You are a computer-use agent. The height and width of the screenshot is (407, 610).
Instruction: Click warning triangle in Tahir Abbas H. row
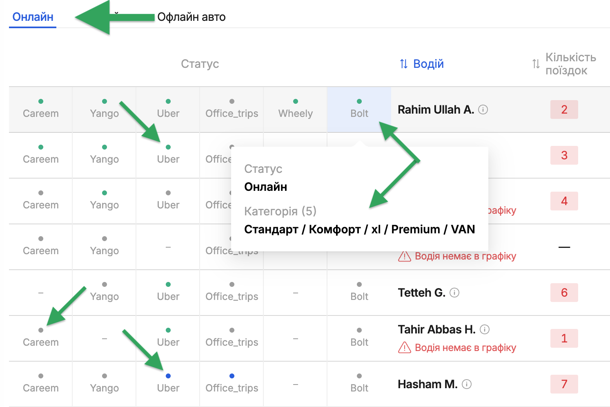coord(404,348)
